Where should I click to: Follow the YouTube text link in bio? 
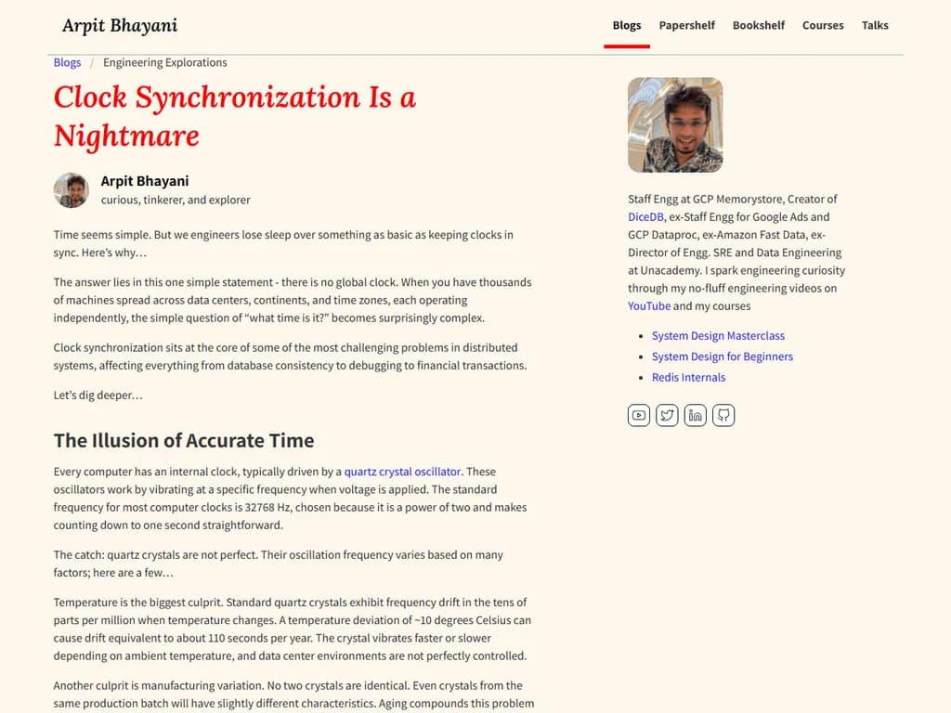point(648,305)
